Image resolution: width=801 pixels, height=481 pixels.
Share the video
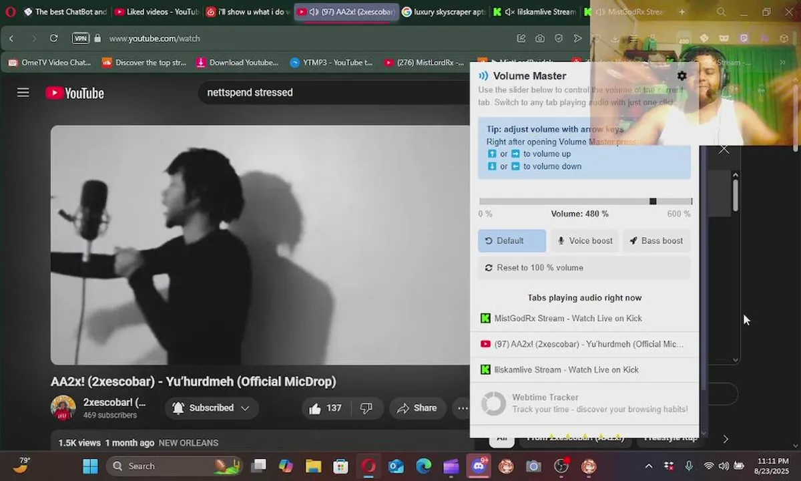[x=417, y=408]
